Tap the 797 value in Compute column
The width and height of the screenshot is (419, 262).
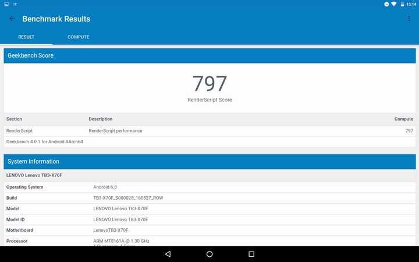(409, 131)
